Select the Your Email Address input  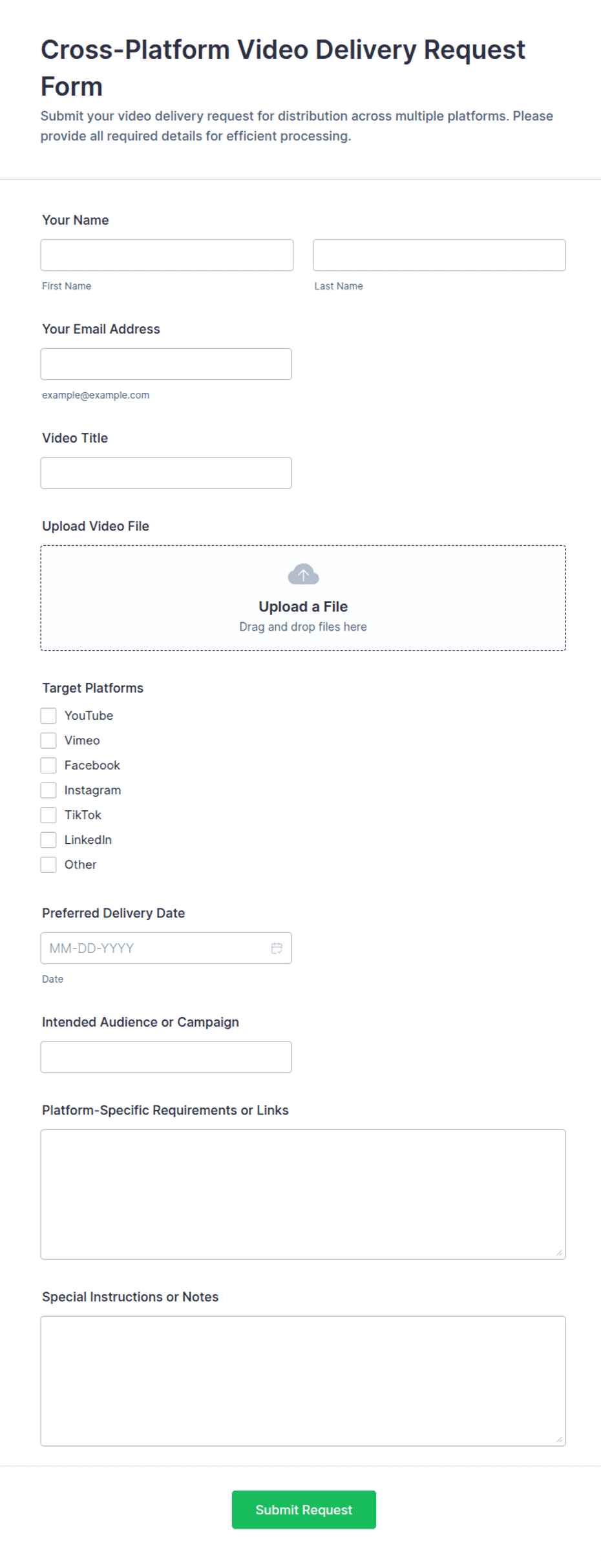[166, 364]
